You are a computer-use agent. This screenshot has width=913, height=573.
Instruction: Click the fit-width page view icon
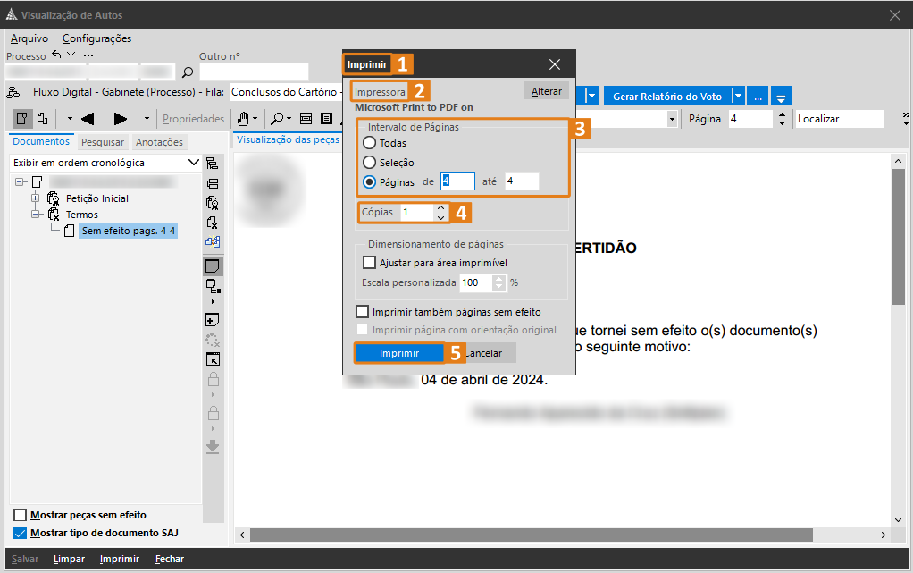[306, 119]
